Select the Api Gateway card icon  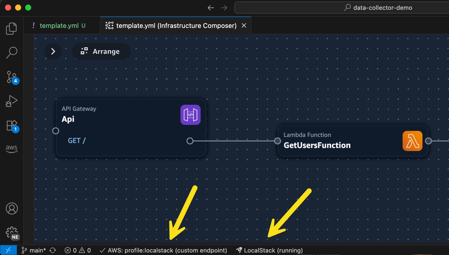pyautogui.click(x=190, y=115)
